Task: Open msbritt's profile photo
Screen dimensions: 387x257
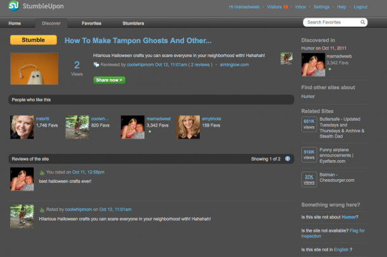Action: coord(22,127)
